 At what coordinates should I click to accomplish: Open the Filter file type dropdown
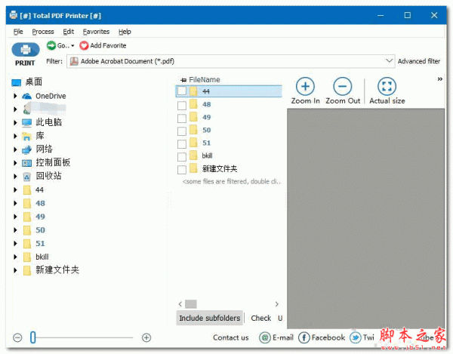click(389, 61)
